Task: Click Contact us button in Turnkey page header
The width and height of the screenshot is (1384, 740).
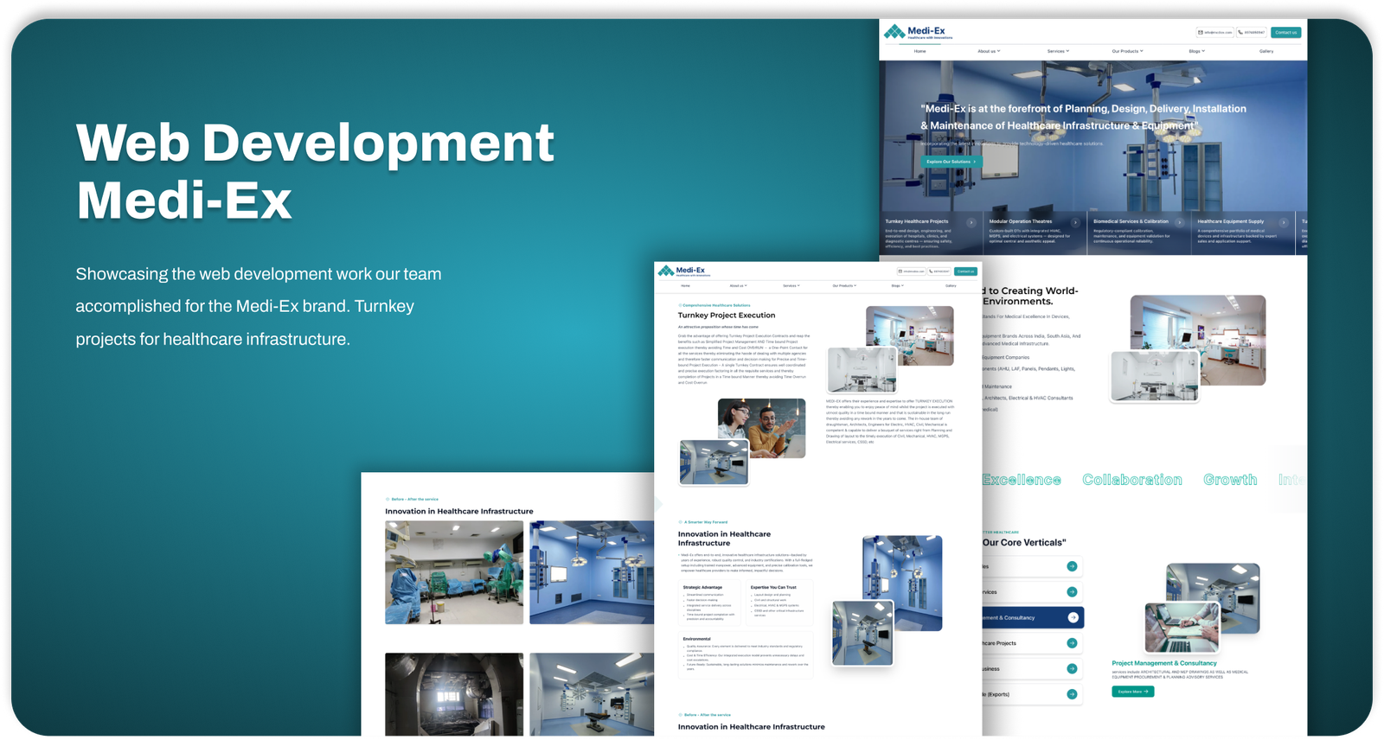Action: pyautogui.click(x=965, y=271)
